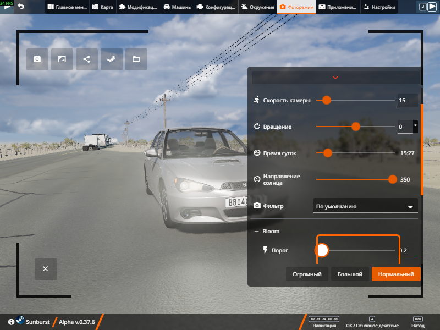Click the Sunburst Steam profile icon

[20, 320]
